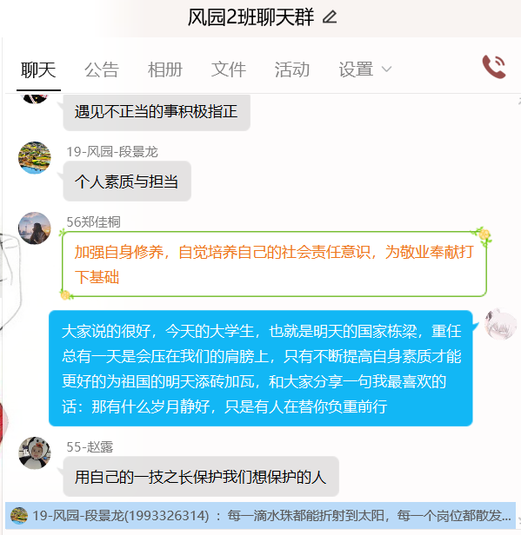521x535 pixels.
Task: Click the blue message bubble about 国家栋梁
Action: click(261, 368)
